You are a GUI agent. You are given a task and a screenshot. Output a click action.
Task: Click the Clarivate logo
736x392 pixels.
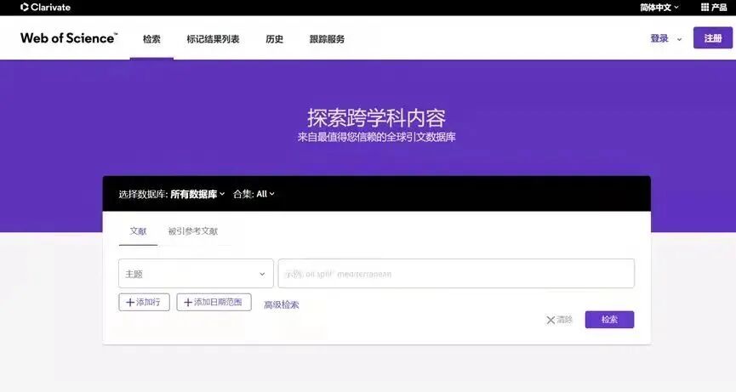point(46,7)
